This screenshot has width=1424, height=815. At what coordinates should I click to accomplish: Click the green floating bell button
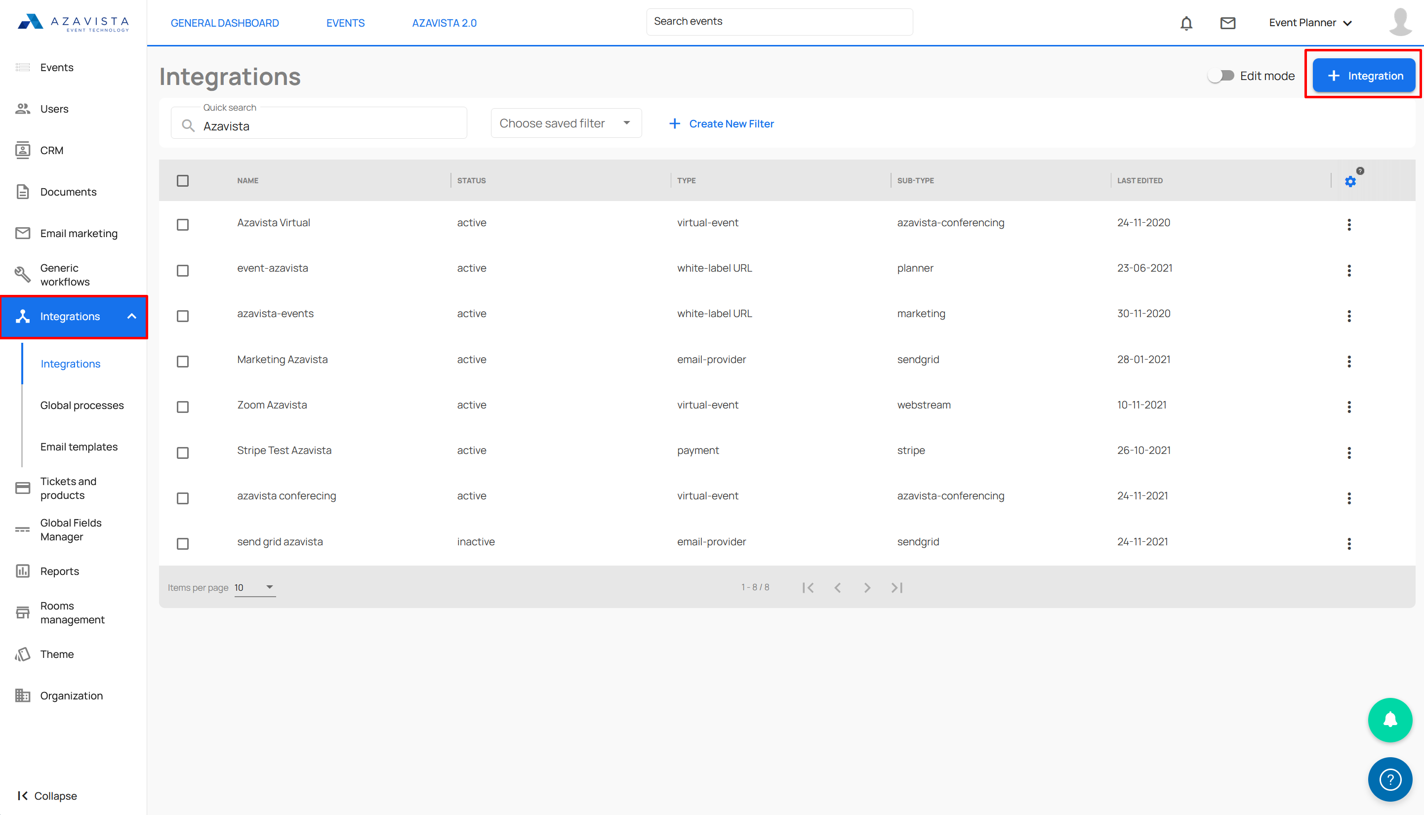pyautogui.click(x=1390, y=720)
